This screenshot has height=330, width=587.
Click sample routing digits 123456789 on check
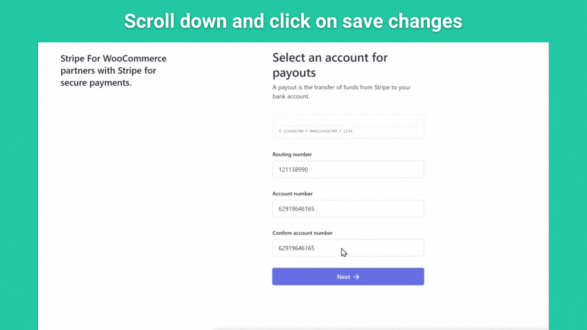[293, 131]
